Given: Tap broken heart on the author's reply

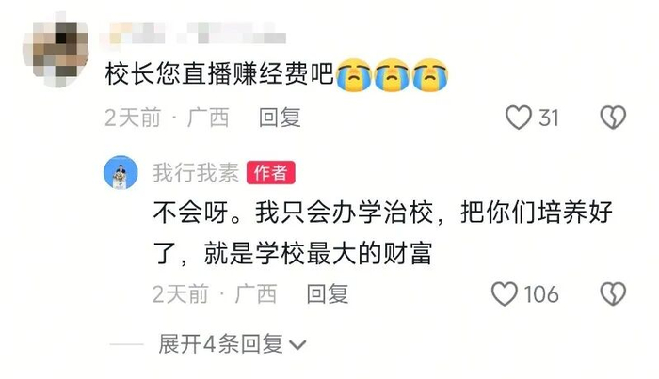Looking at the screenshot, I should click(x=613, y=293).
